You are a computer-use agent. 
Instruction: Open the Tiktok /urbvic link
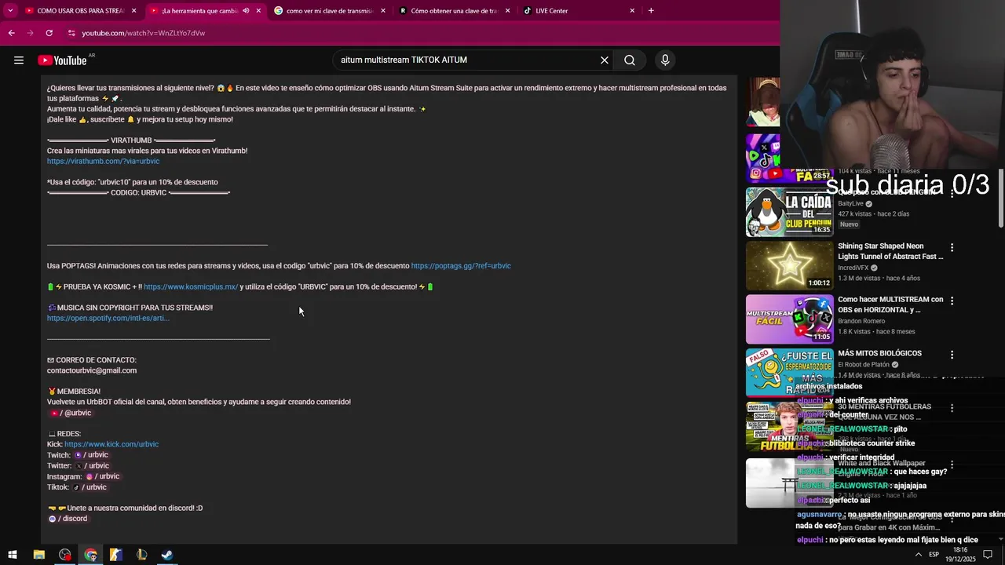(x=90, y=487)
